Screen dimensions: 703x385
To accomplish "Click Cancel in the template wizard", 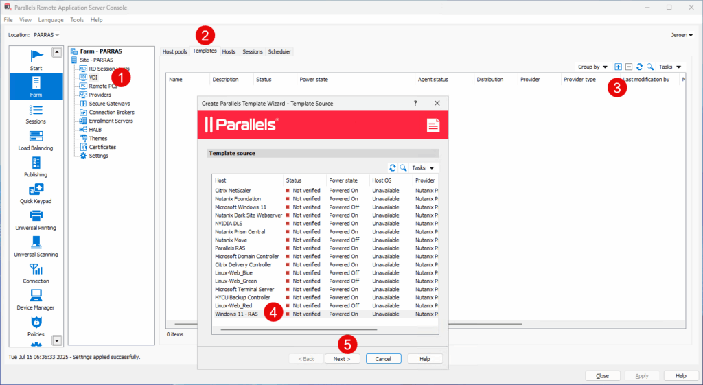I will click(383, 358).
